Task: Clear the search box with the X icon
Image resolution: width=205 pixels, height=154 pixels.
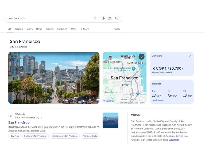Action: coord(95,18)
